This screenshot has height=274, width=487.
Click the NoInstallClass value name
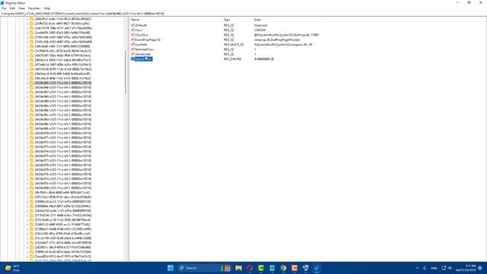click(145, 49)
